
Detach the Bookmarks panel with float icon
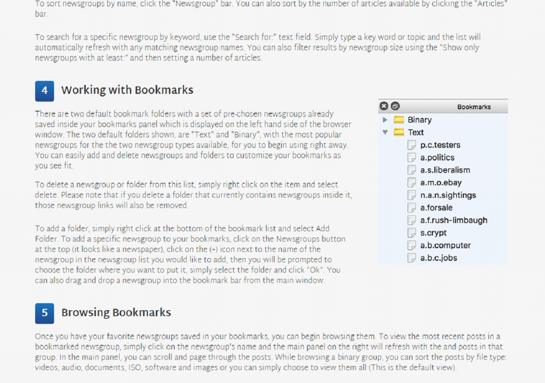pos(395,106)
